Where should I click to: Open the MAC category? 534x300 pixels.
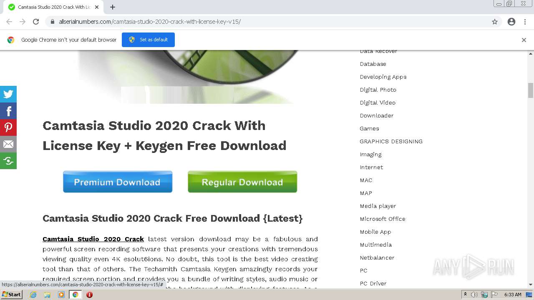tap(366, 180)
